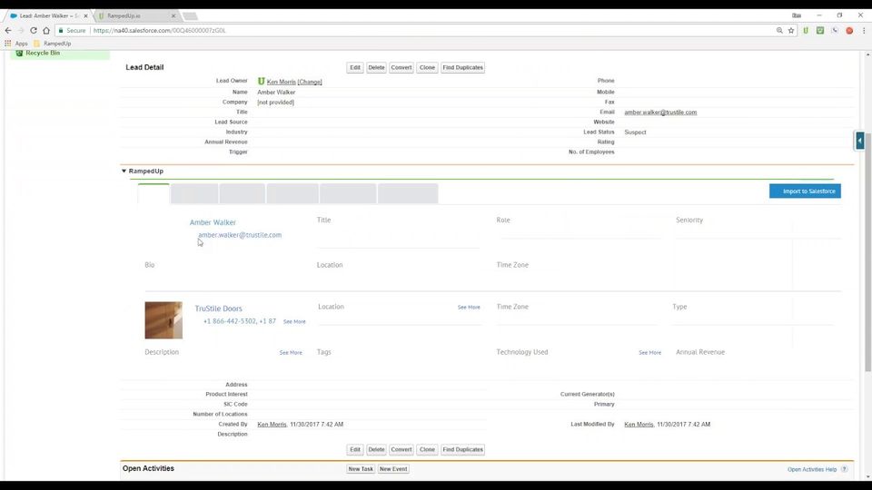
Task: Open the red circle extension icon
Action: coord(849,31)
